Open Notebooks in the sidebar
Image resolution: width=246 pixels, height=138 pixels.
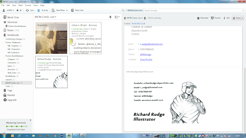11,35
